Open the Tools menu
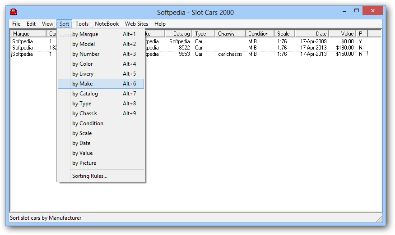This screenshot has width=395, height=235. (82, 24)
